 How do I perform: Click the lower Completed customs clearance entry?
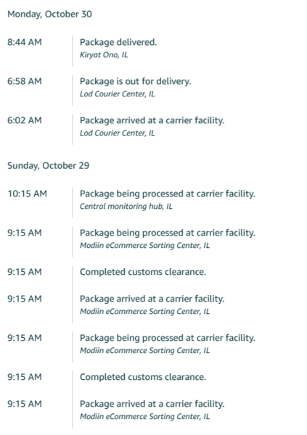143,377
